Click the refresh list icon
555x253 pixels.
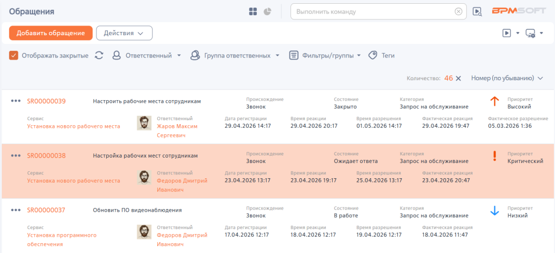click(x=99, y=55)
